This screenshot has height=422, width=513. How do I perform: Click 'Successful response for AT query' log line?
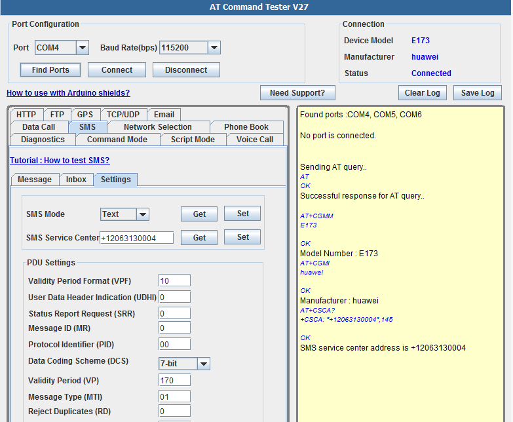pos(362,196)
